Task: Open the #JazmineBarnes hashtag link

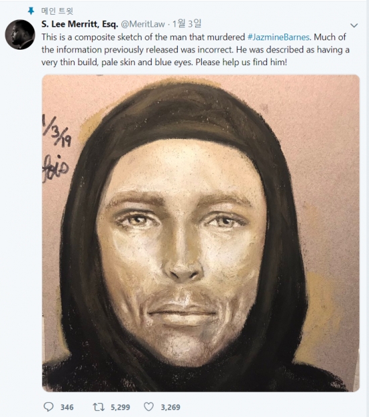Action: point(278,37)
